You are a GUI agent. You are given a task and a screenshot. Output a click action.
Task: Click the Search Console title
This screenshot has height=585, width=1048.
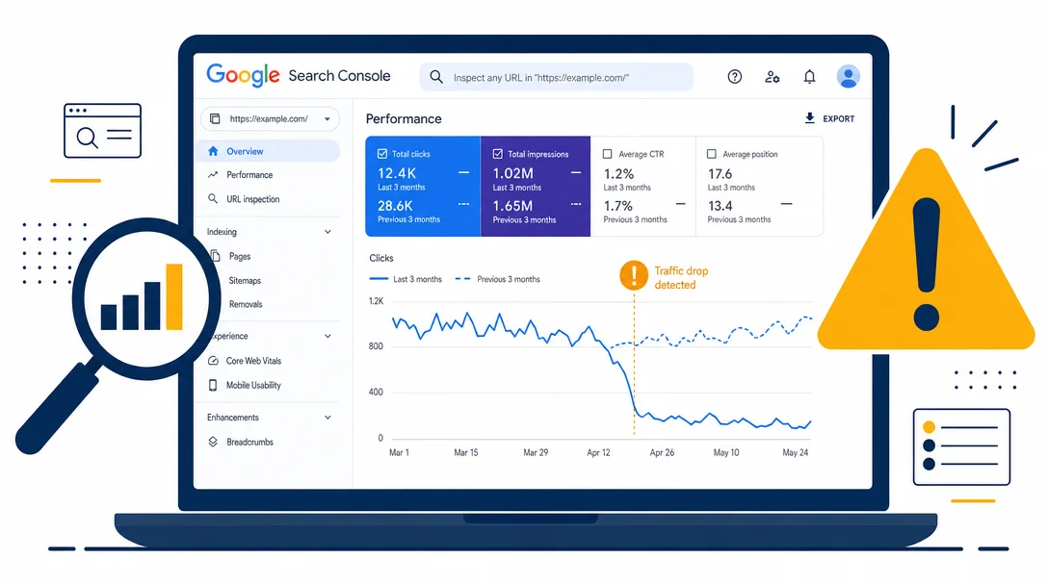pyautogui.click(x=339, y=75)
